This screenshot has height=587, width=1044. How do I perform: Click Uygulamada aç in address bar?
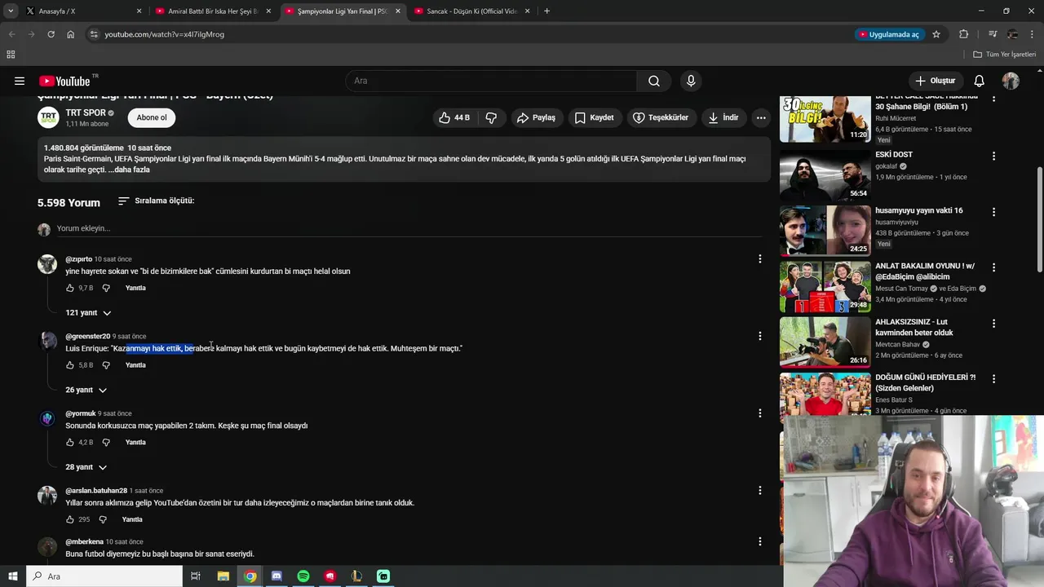[x=888, y=34]
